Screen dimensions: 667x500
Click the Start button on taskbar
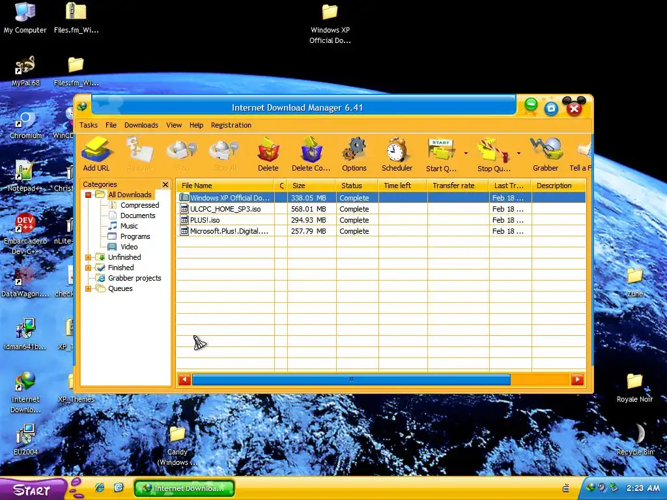(x=33, y=489)
